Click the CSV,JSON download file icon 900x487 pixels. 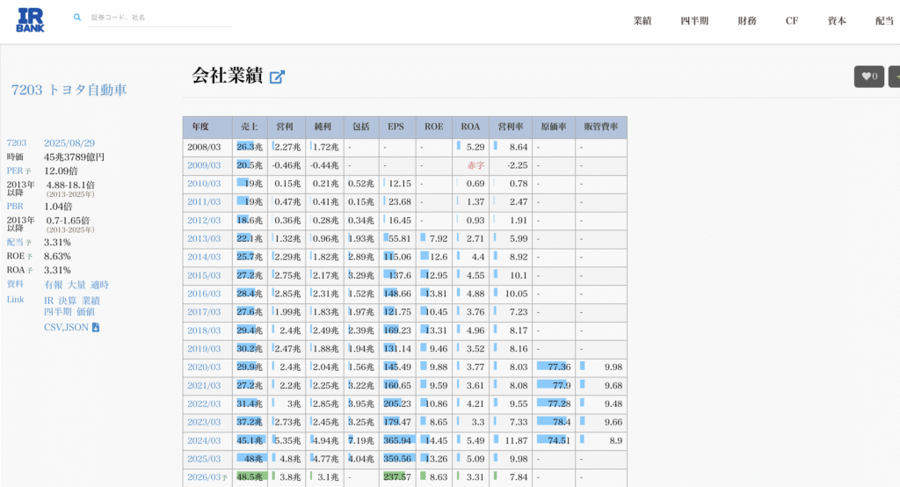point(96,327)
